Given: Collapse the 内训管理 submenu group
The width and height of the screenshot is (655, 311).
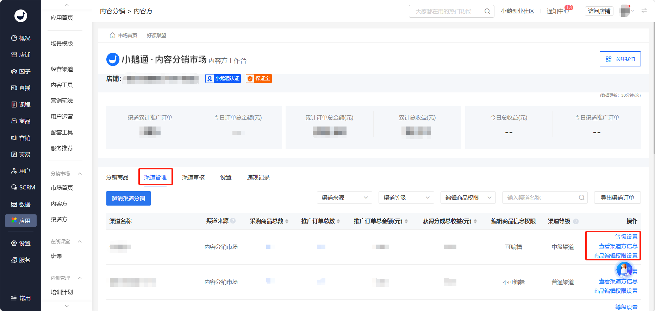Looking at the screenshot, I should click(80, 278).
